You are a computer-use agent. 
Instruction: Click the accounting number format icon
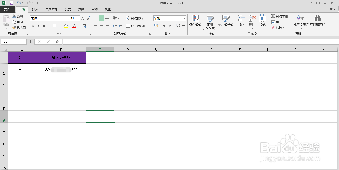(x=156, y=26)
